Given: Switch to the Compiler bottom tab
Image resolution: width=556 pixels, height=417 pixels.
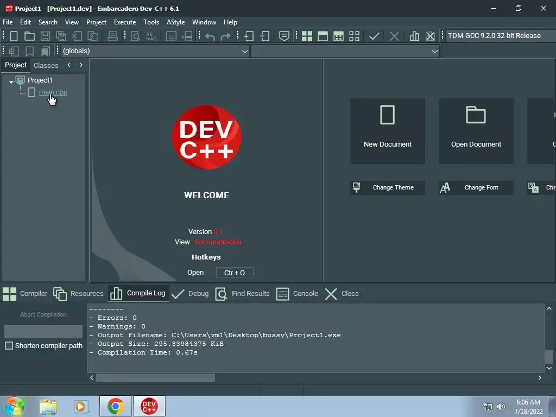Looking at the screenshot, I should pyautogui.click(x=25, y=294).
